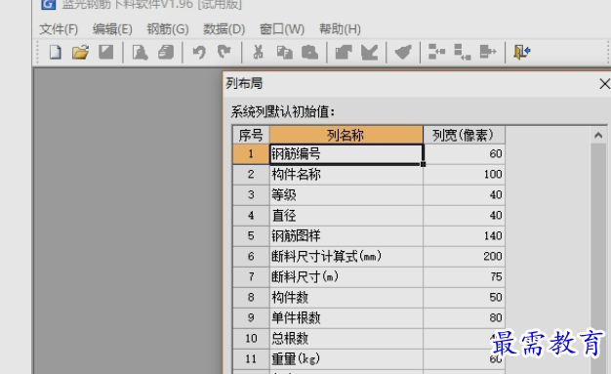The height and width of the screenshot is (374, 611).
Task: Open the 数据(D) menu
Action: [x=224, y=29]
